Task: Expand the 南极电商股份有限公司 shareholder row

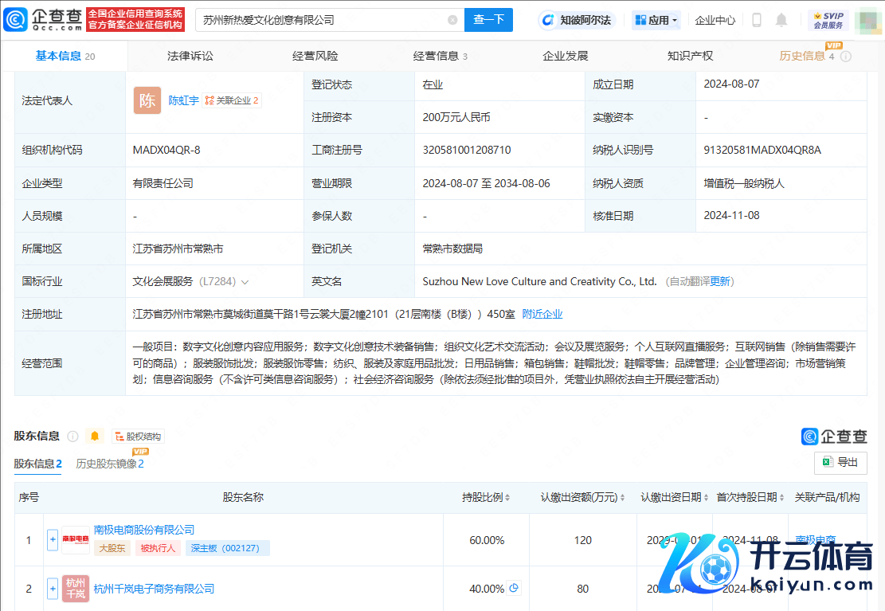Action: tap(53, 539)
